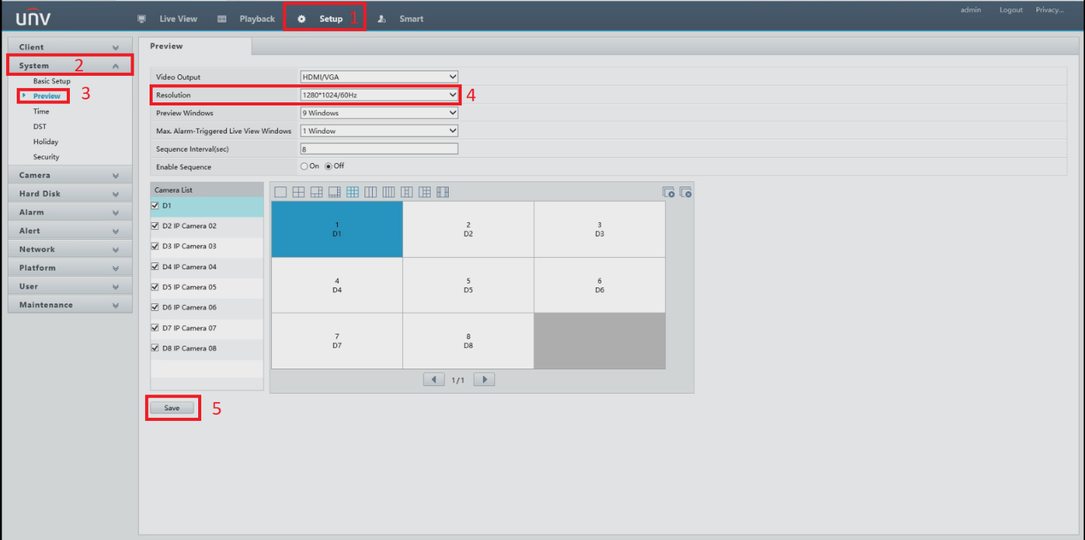This screenshot has width=1085, height=540.
Task: Choose the 4-window grid layout icon
Action: pos(298,193)
